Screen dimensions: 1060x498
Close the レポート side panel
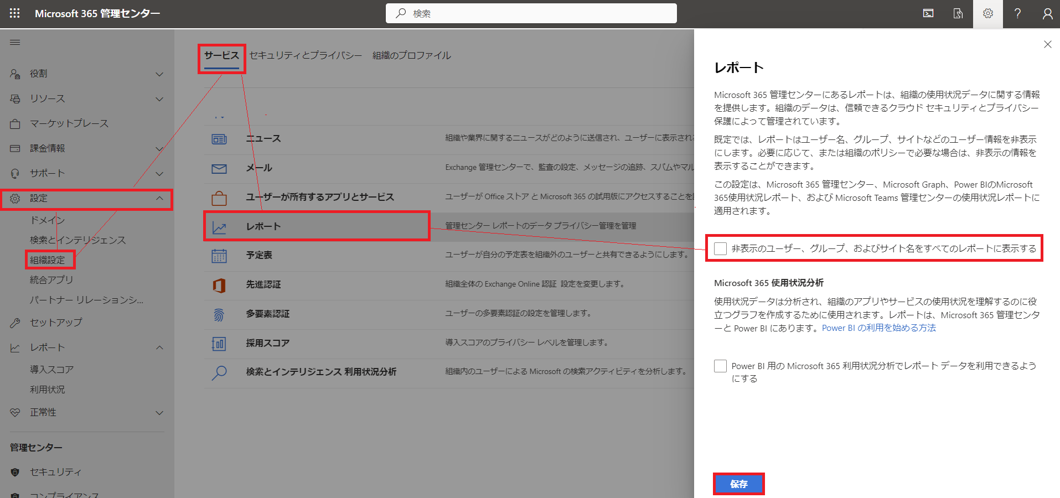pos(1047,44)
